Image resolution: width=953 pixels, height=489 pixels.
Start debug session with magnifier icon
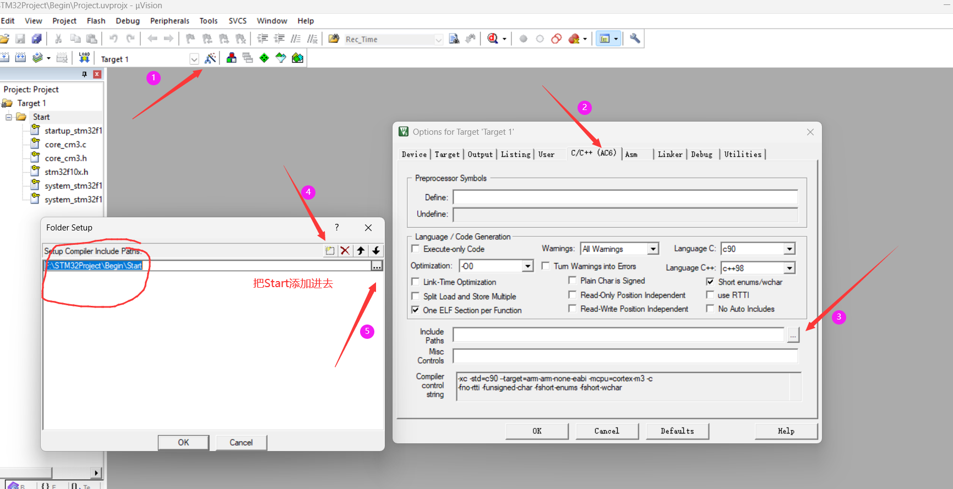[493, 39]
